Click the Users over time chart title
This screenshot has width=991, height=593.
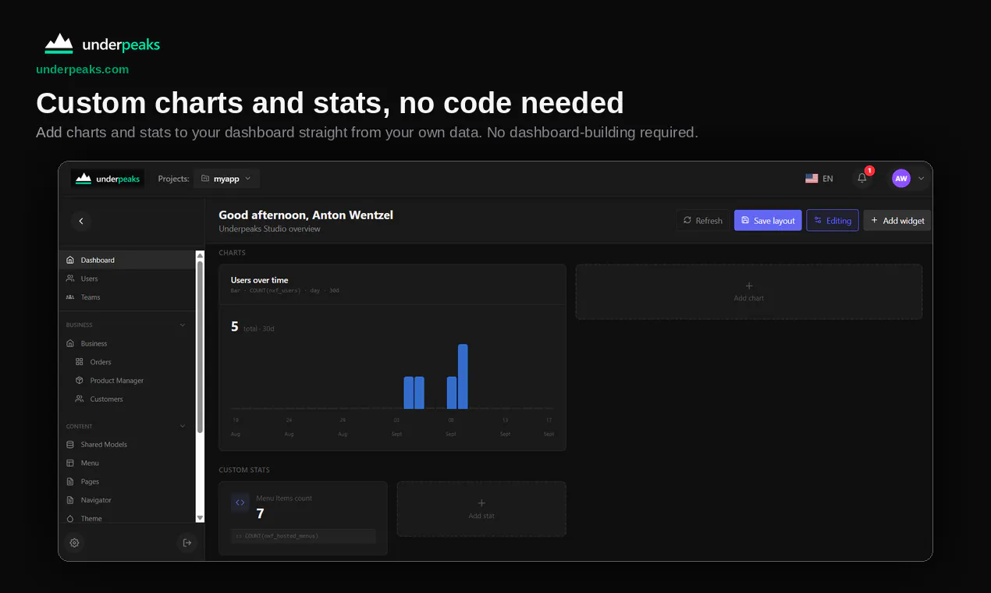coord(259,280)
